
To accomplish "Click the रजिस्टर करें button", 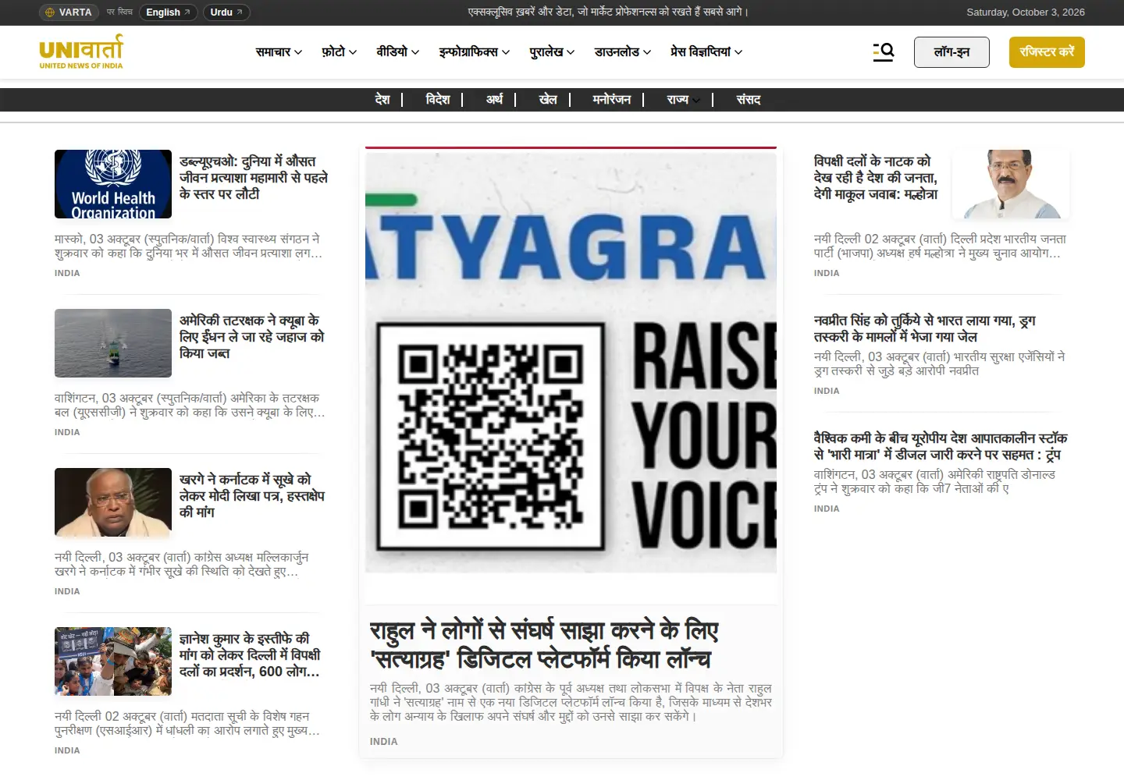I will tap(1047, 52).
